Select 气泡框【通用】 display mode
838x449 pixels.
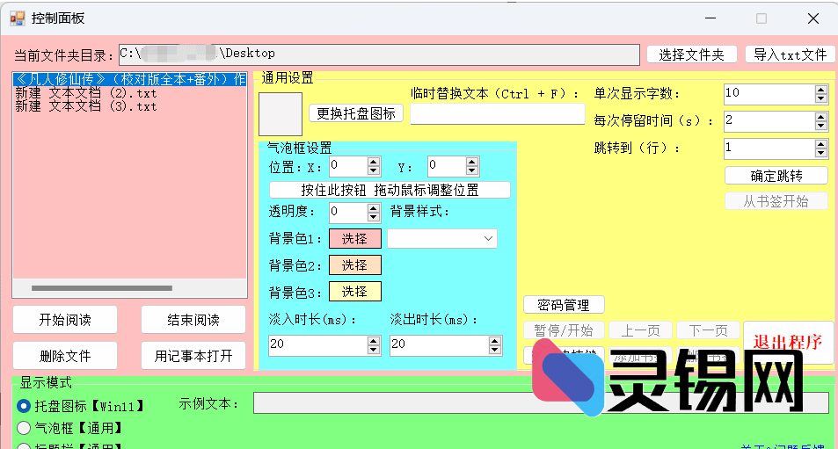click(x=24, y=428)
